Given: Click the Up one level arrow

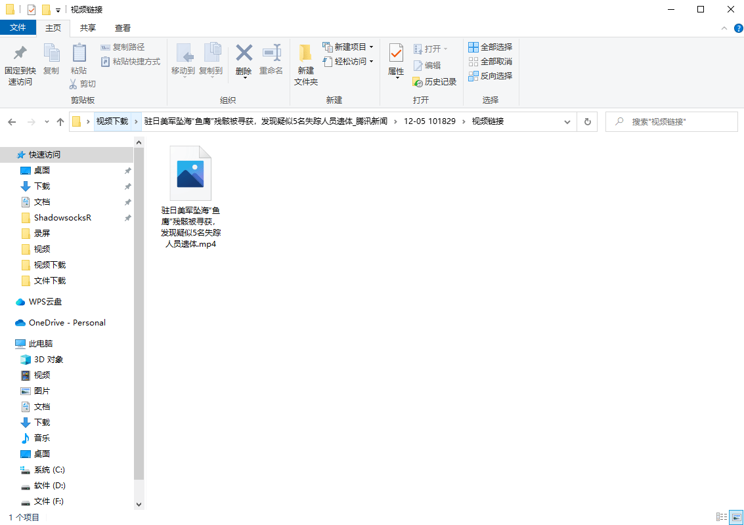Looking at the screenshot, I should click(x=60, y=122).
